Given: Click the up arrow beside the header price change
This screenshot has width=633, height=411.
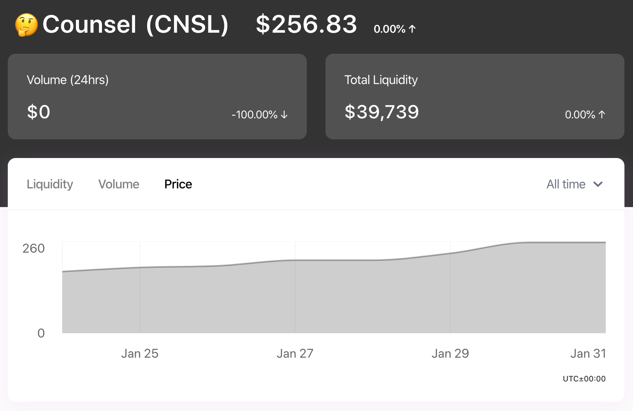Looking at the screenshot, I should coord(413,29).
